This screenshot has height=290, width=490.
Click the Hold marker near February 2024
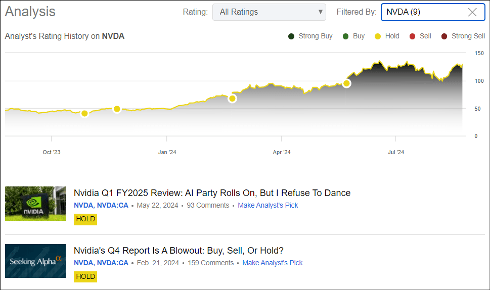(232, 99)
